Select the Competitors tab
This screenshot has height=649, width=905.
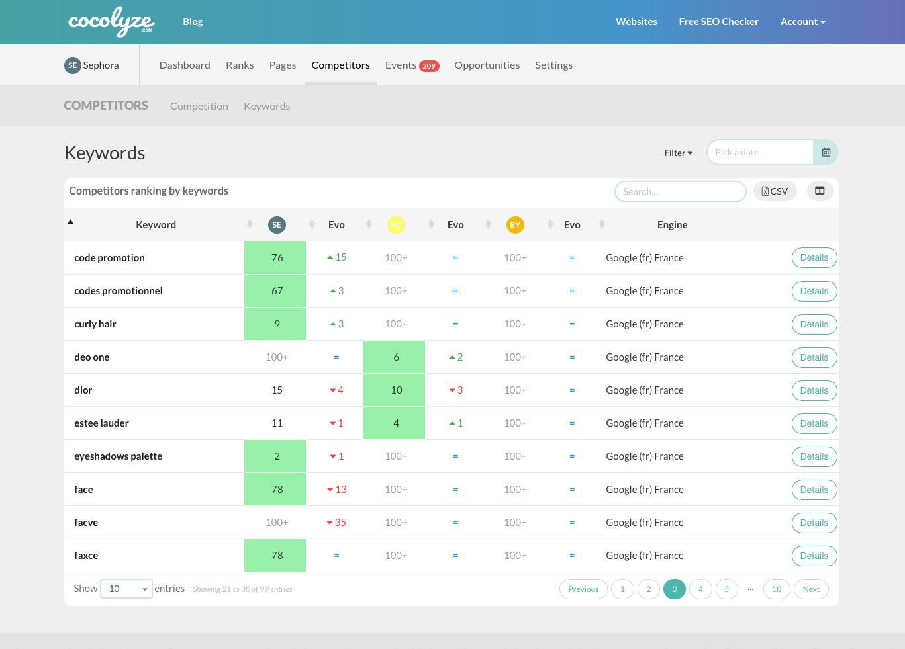[340, 65]
